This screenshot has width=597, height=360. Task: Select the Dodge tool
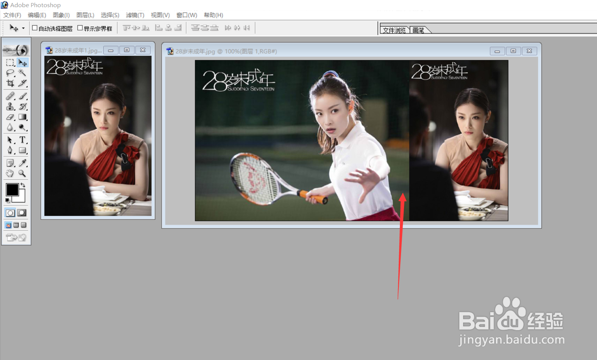23,127
